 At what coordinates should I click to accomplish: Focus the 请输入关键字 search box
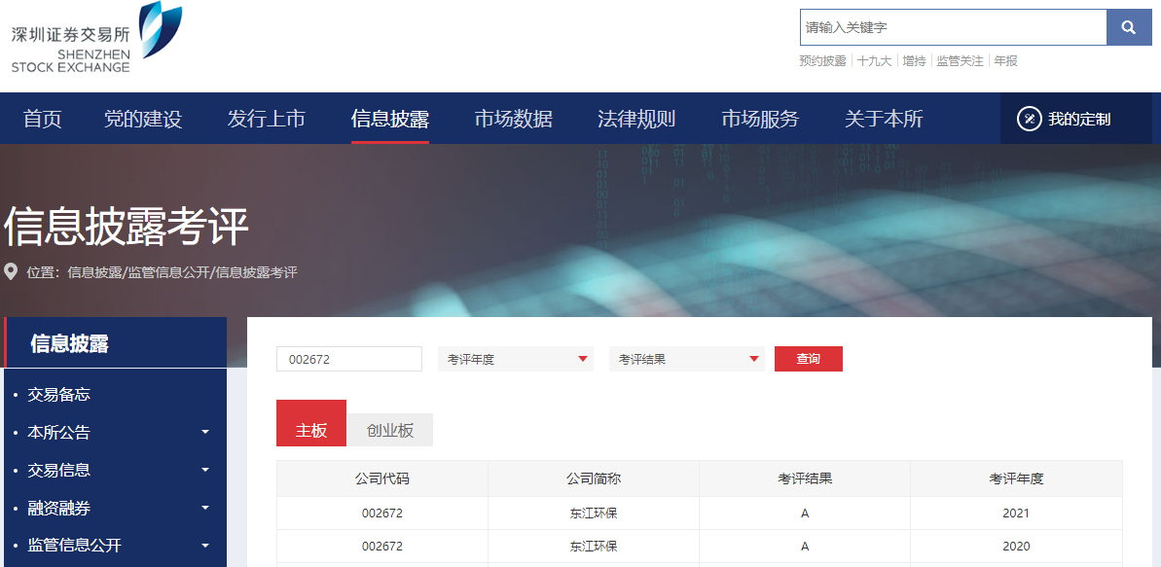pyautogui.click(x=953, y=27)
